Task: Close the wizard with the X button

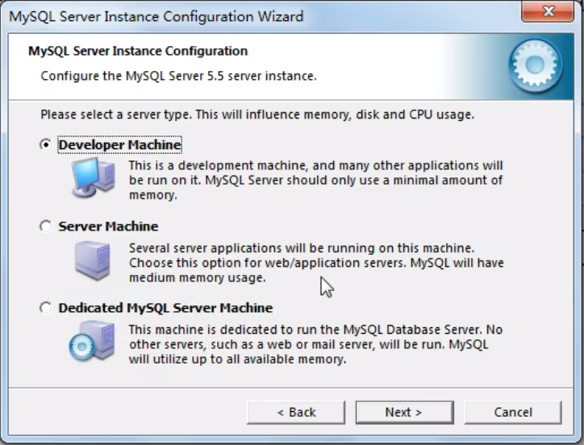Action: [548, 11]
